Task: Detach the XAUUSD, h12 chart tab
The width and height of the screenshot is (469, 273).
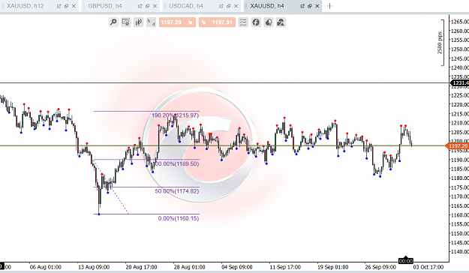Action: pos(59,6)
